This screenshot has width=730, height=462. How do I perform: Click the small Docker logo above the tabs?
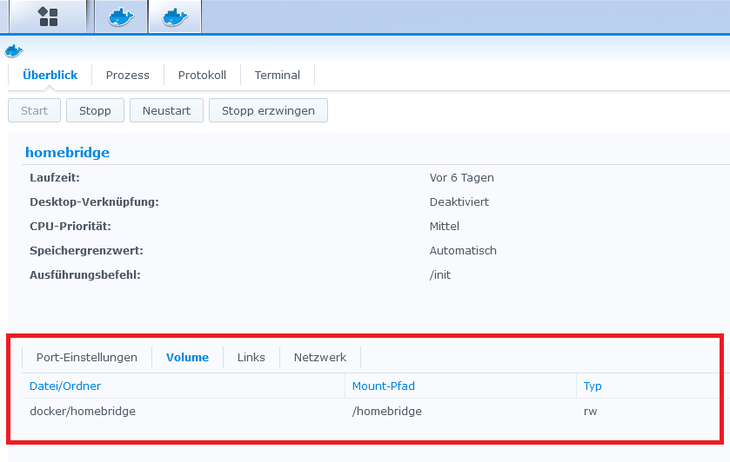[x=14, y=51]
